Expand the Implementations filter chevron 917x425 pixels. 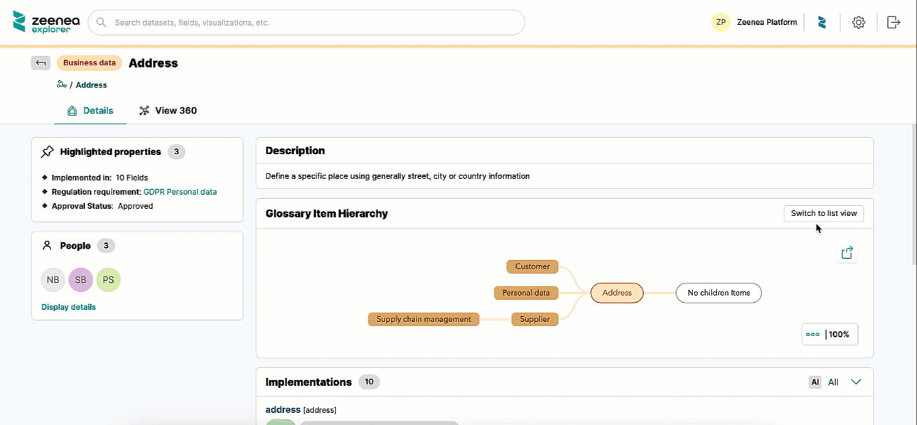pyautogui.click(x=856, y=382)
